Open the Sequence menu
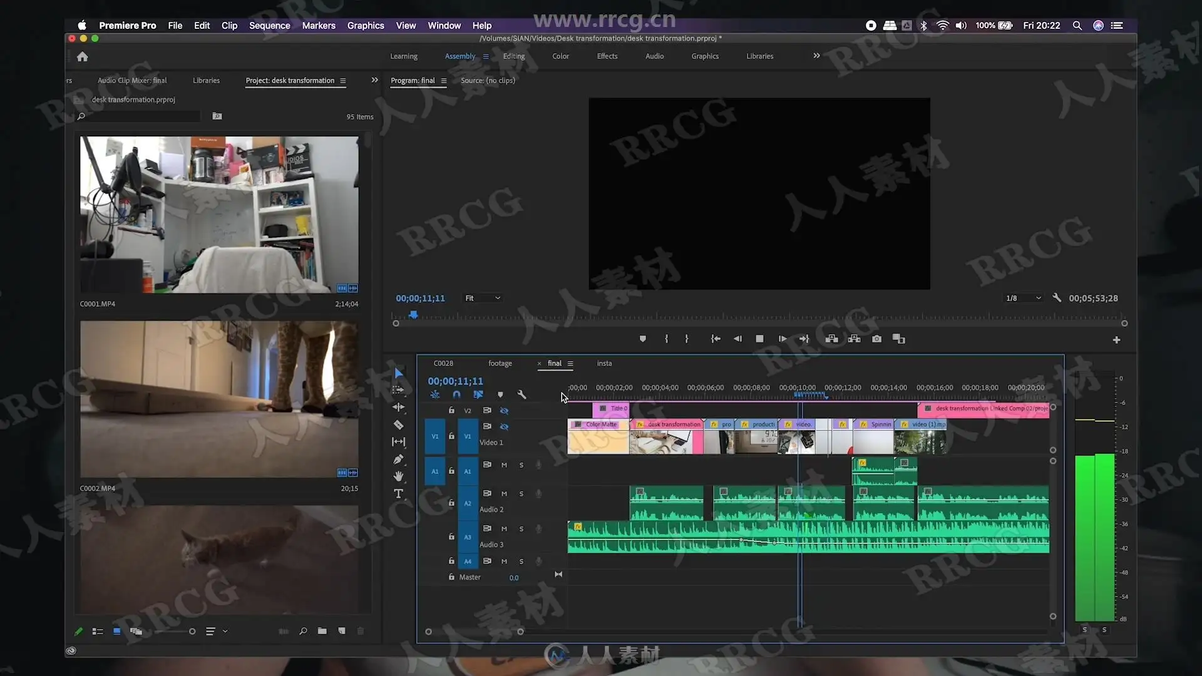 (x=269, y=26)
